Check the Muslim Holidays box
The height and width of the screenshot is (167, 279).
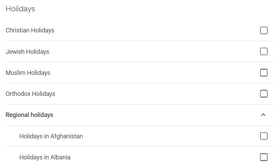[264, 72]
